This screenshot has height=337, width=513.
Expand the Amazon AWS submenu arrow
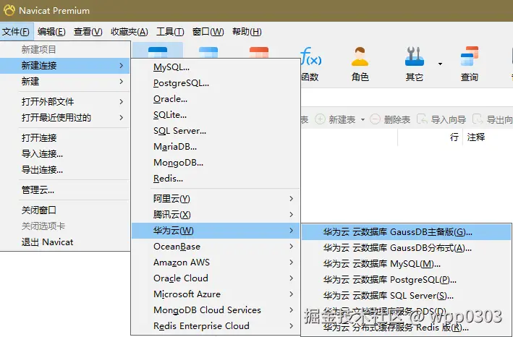coord(291,262)
